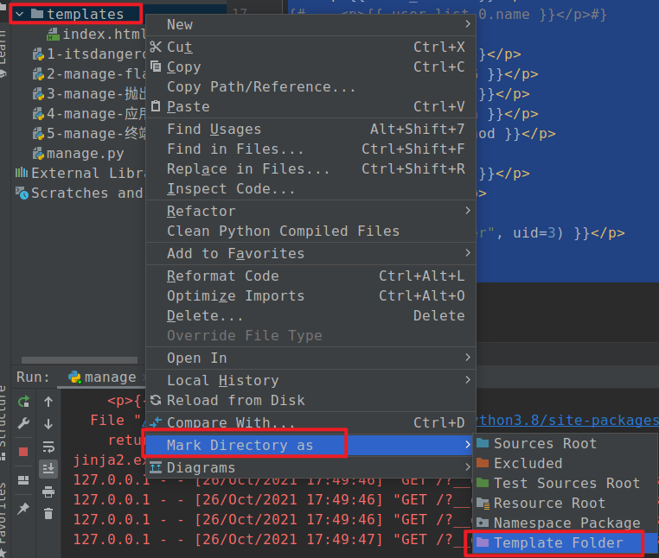Click the Reload from Disk icon
This screenshot has height=558, width=659.
tap(156, 400)
